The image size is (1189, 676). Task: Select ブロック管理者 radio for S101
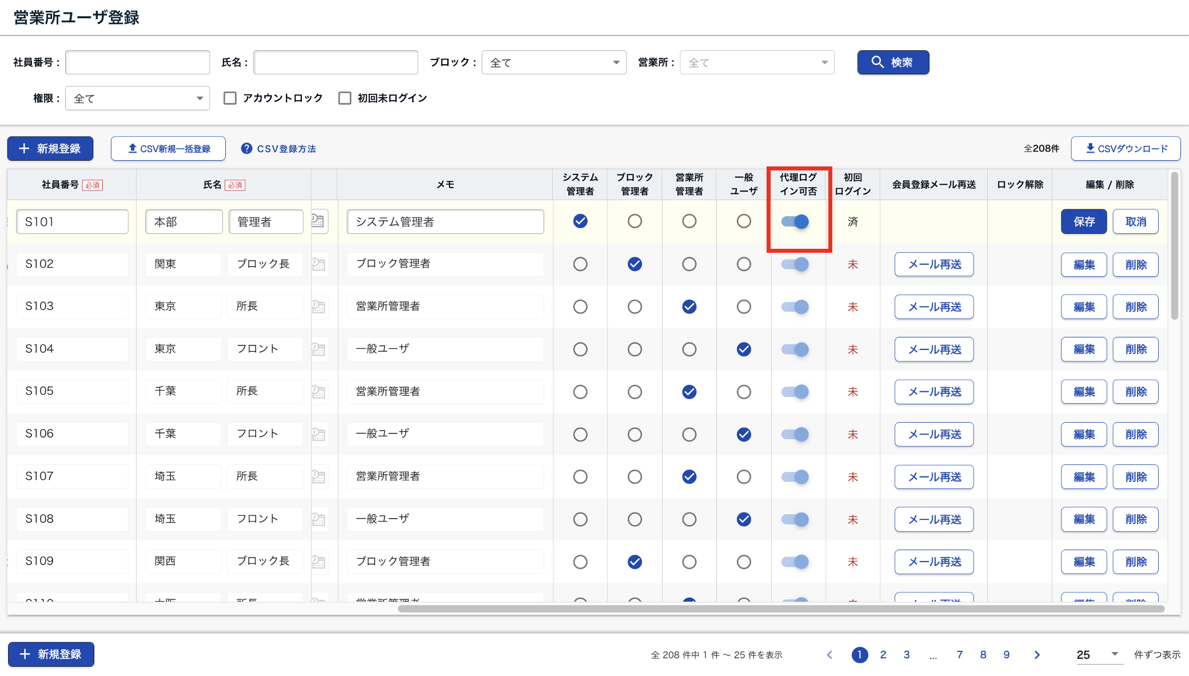635,221
